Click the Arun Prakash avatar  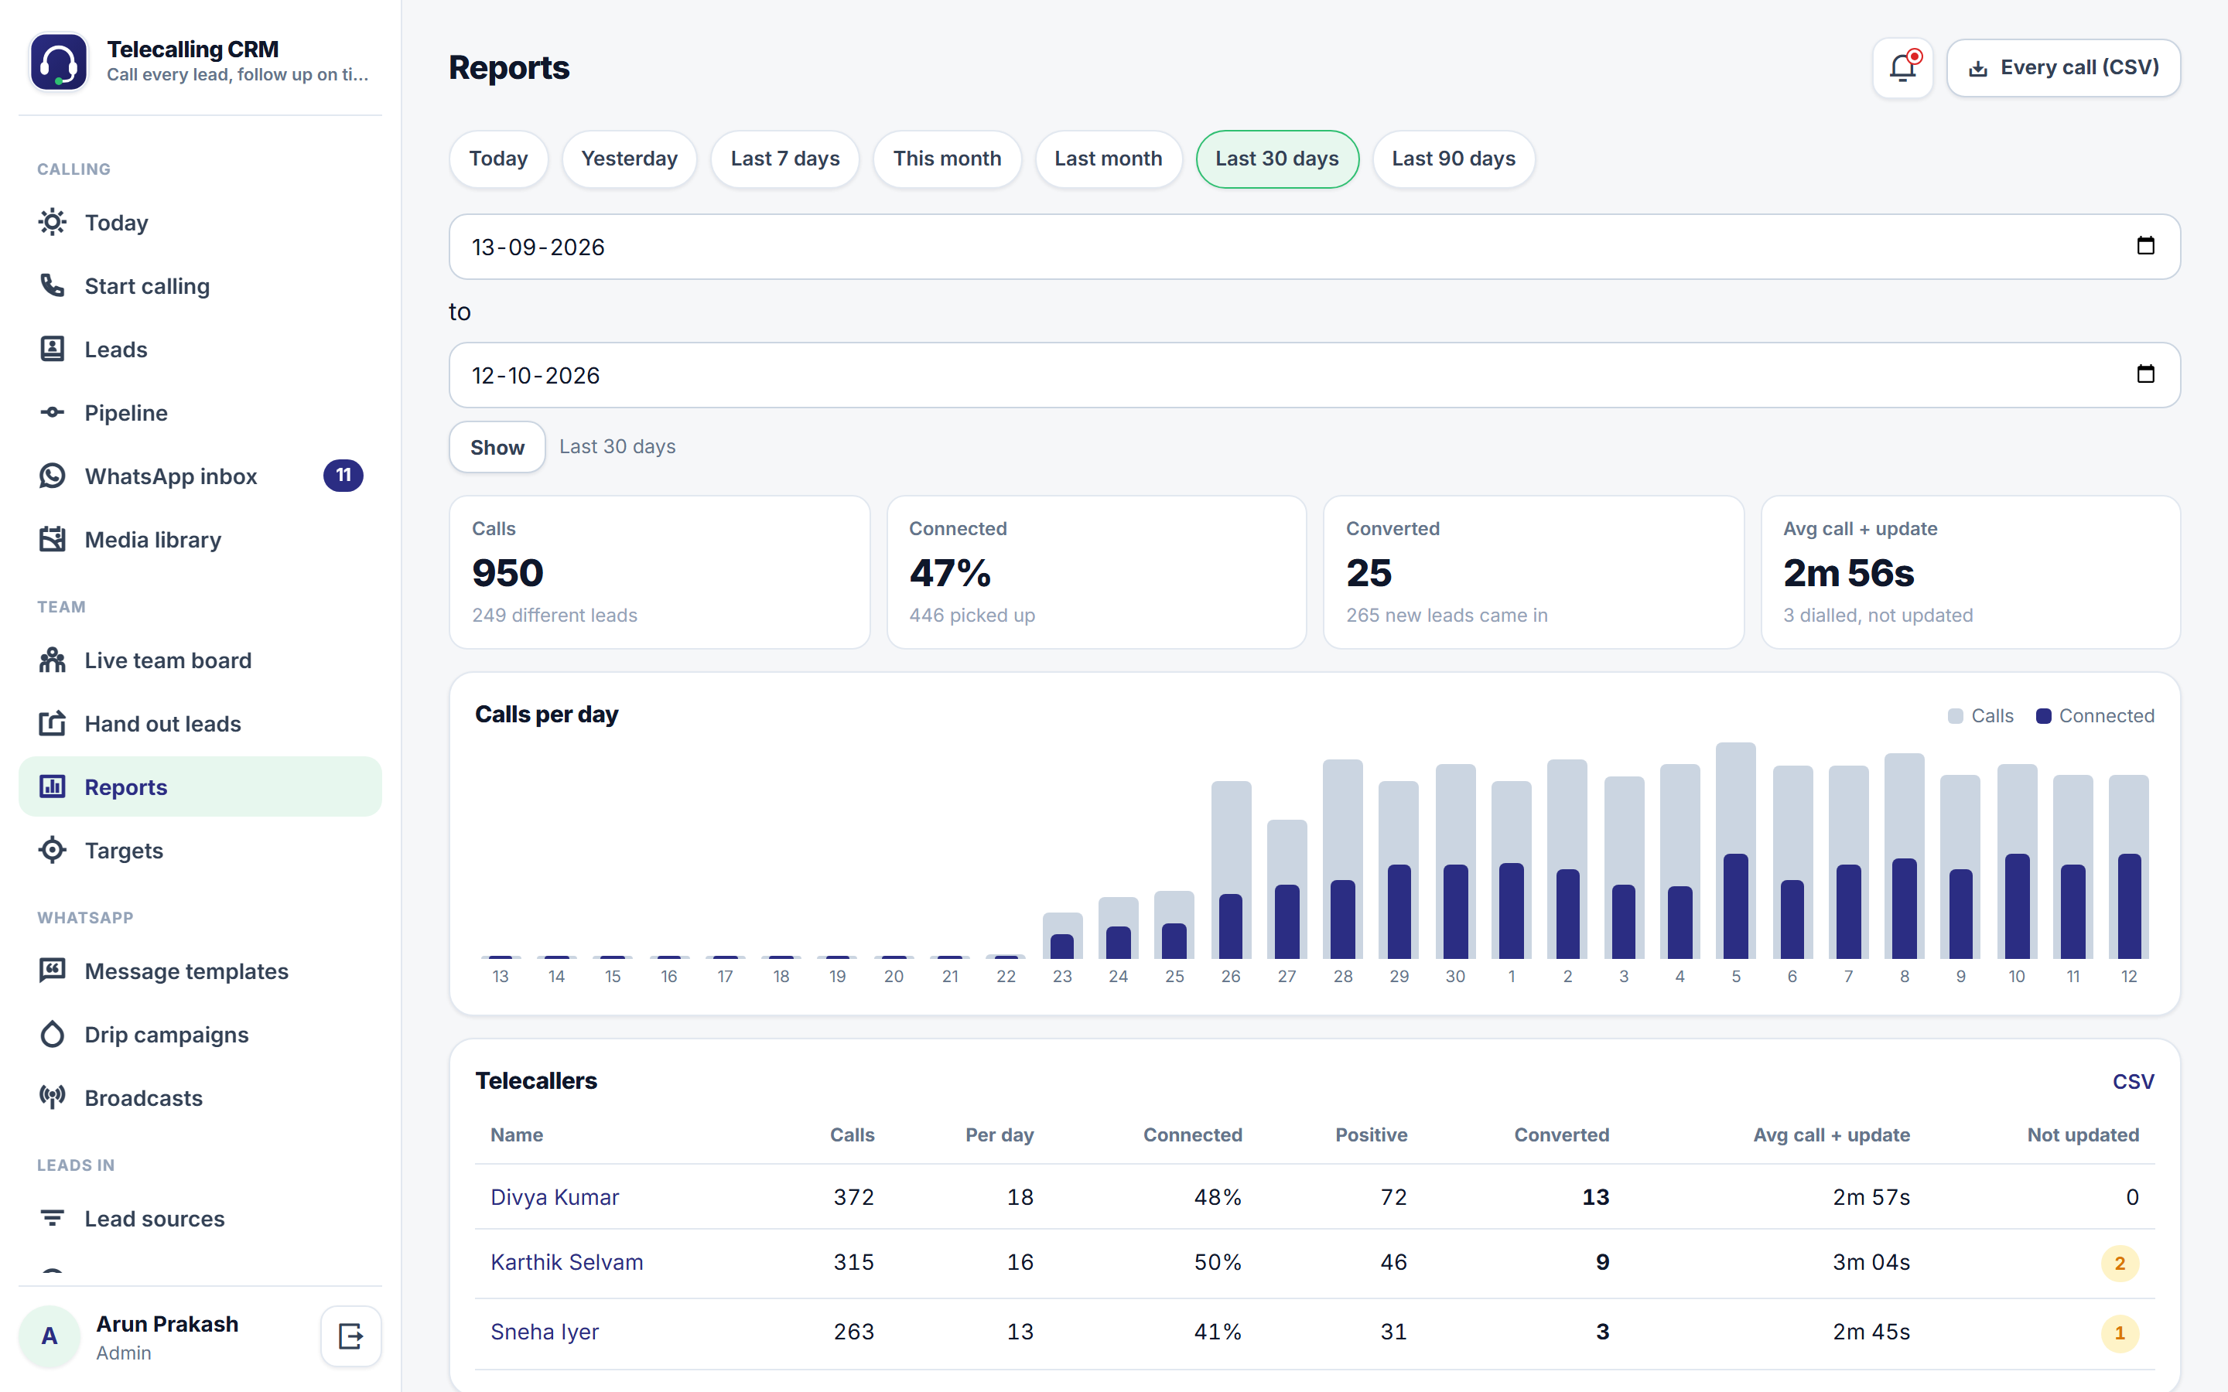(50, 1336)
